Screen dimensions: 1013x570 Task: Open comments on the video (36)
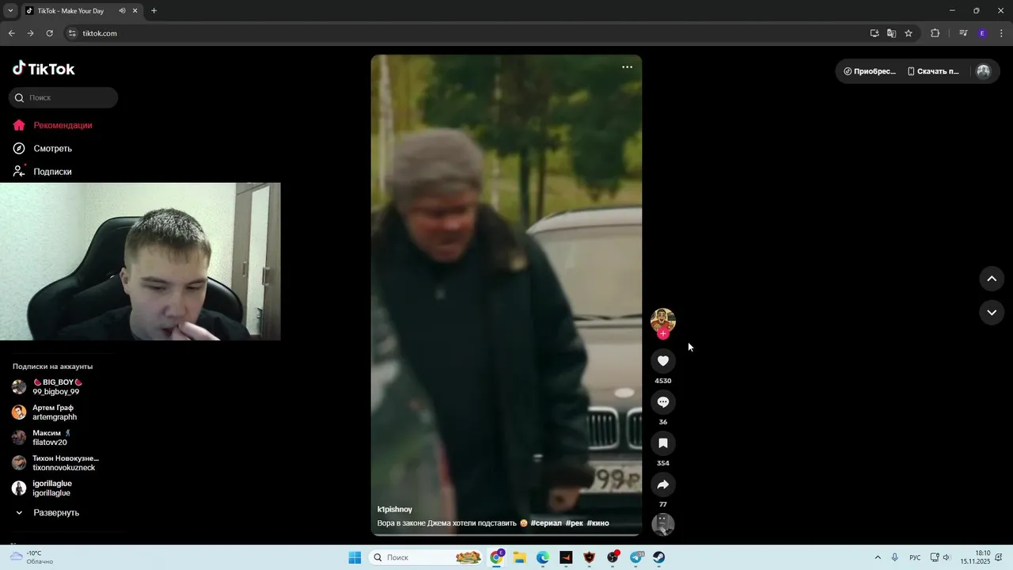pos(663,402)
